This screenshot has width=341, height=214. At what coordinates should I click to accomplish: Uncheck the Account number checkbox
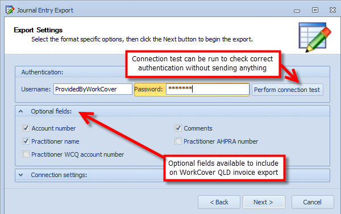26,128
